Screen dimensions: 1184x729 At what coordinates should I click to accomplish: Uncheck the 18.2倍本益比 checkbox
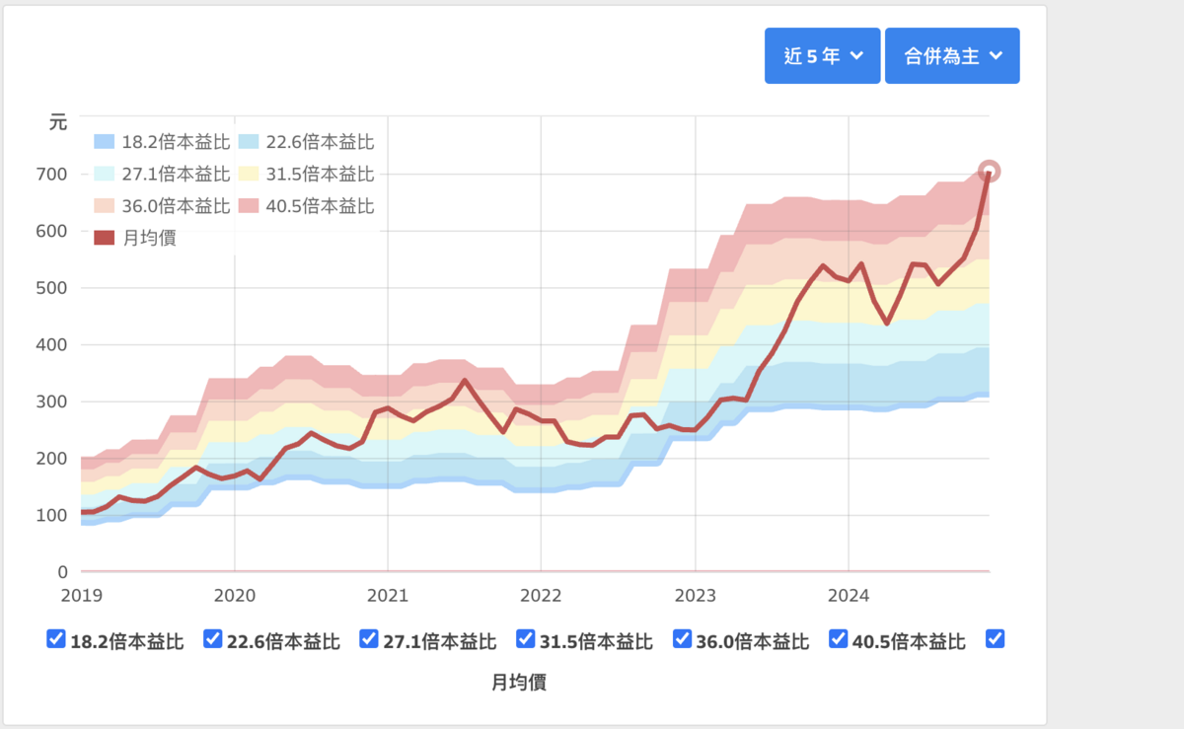(56, 639)
